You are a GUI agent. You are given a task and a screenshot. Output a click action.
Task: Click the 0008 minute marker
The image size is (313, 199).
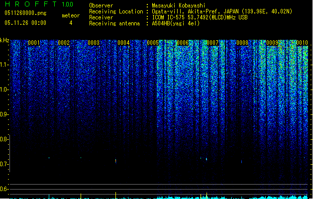click(242, 43)
